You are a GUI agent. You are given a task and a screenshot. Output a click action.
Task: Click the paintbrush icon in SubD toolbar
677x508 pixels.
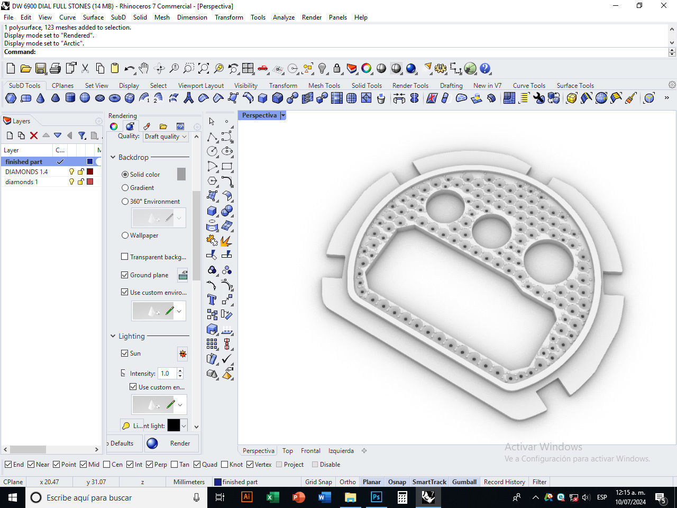click(630, 98)
